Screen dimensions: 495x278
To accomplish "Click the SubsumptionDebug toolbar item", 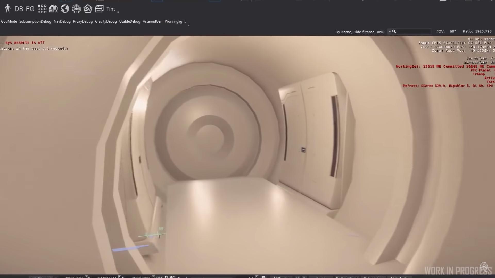I will pos(35,21).
